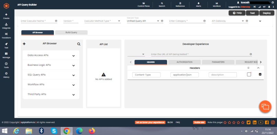Switch to the Build Query tab

pos(71,33)
